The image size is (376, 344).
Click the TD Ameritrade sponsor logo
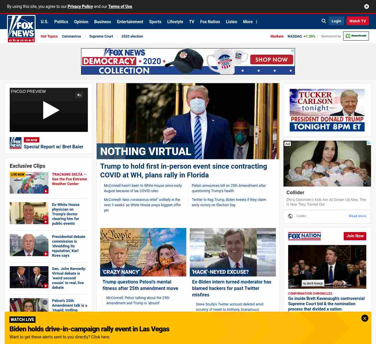(x=356, y=36)
